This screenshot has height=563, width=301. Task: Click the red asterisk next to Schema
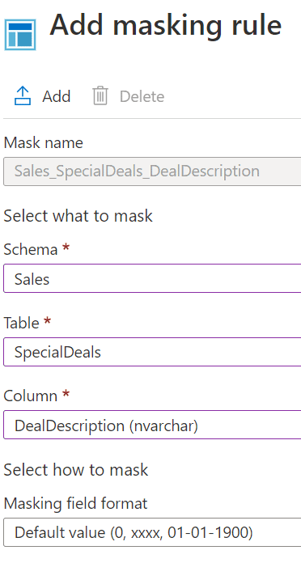[x=66, y=248]
